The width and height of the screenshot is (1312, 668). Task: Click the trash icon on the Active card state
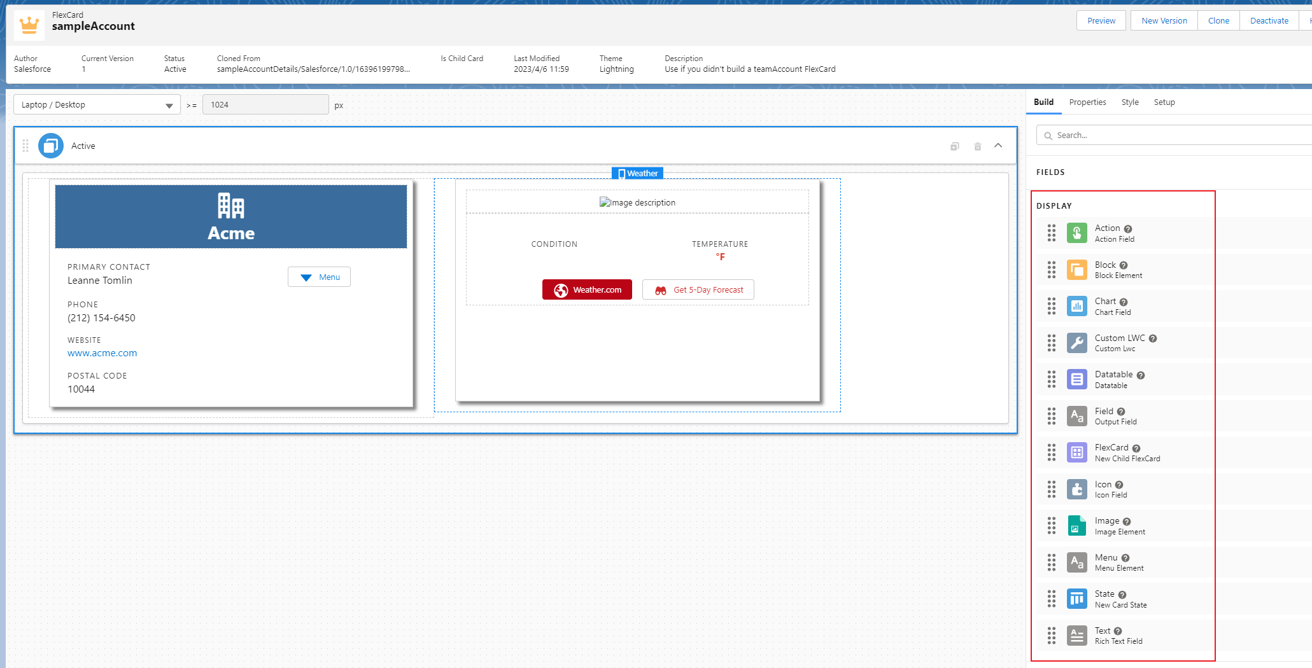point(978,146)
